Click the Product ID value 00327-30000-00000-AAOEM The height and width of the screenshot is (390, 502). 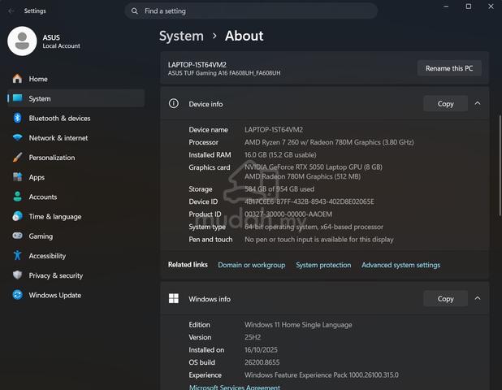click(288, 214)
